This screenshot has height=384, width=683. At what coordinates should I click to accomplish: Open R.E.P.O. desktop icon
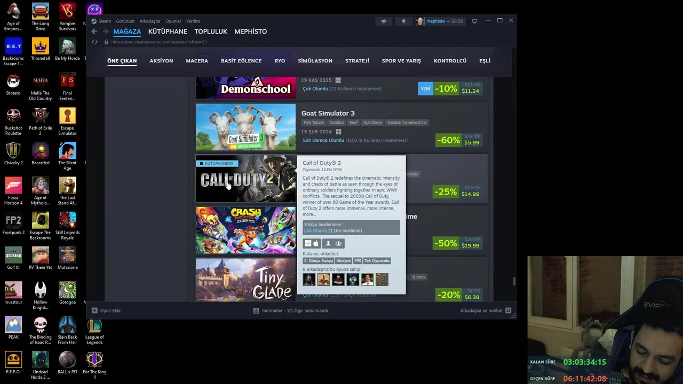[13, 363]
